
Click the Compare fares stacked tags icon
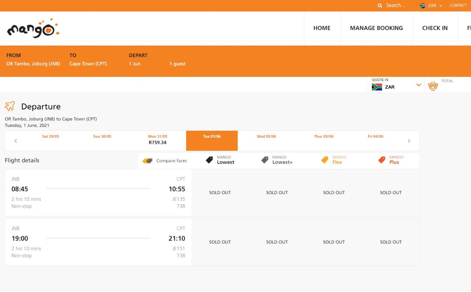tap(148, 161)
